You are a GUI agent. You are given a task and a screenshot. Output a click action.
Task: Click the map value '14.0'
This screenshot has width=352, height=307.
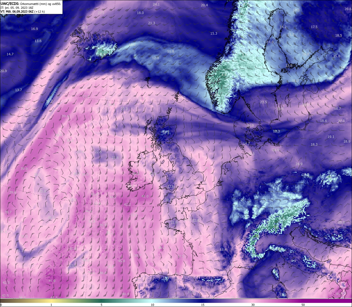pyautogui.click(x=270, y=42)
